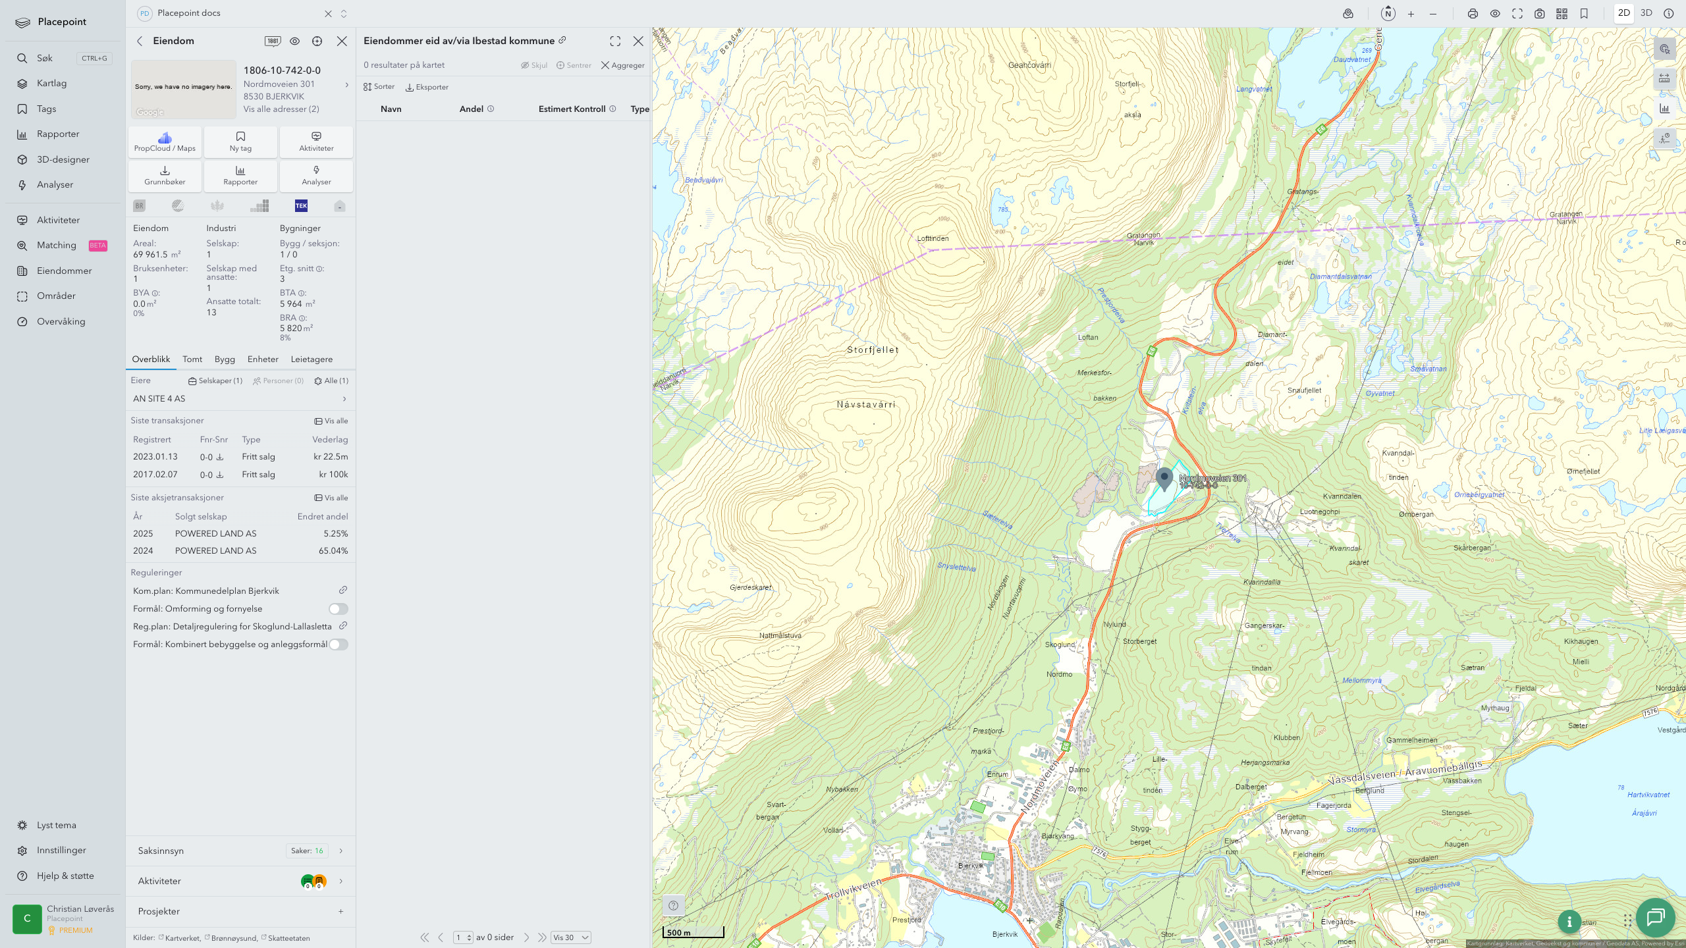
Task: Zoom out the map with minus
Action: 1433,14
